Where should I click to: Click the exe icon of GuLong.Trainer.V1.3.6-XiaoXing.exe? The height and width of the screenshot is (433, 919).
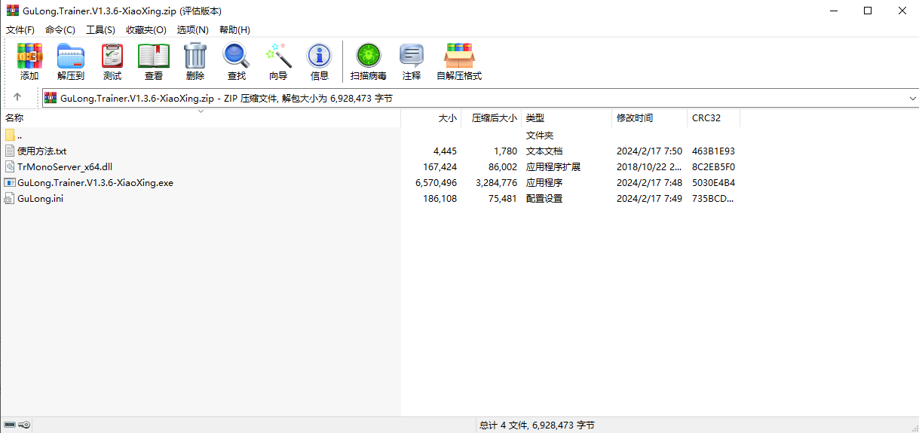(x=10, y=183)
